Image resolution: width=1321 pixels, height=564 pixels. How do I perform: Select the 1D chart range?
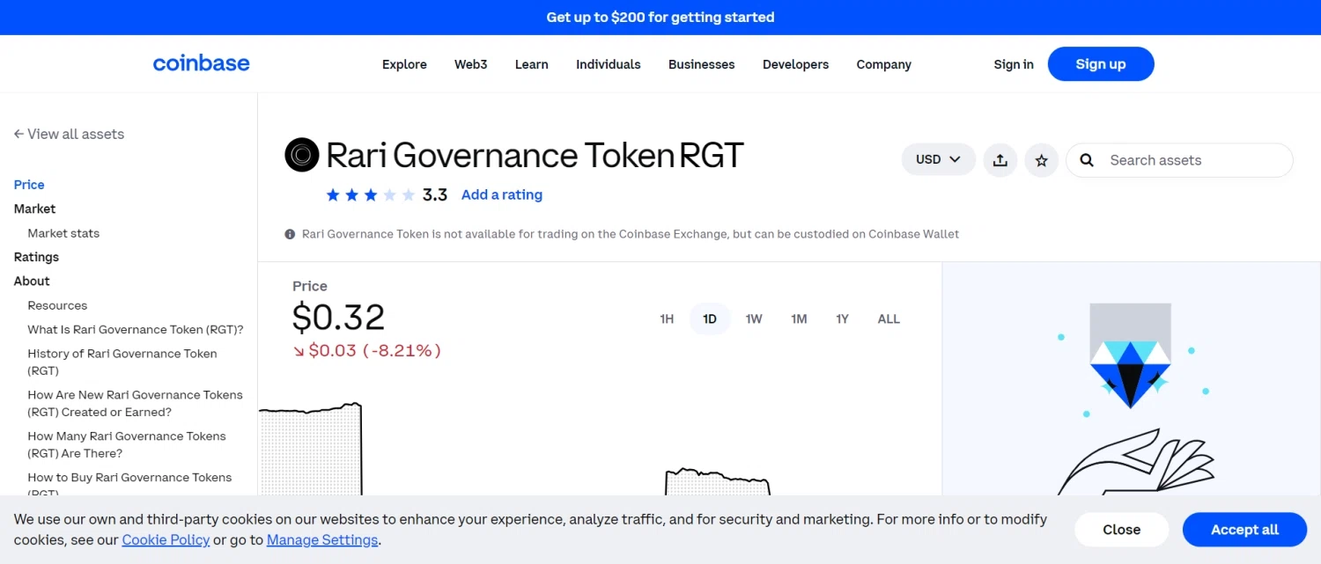point(710,319)
